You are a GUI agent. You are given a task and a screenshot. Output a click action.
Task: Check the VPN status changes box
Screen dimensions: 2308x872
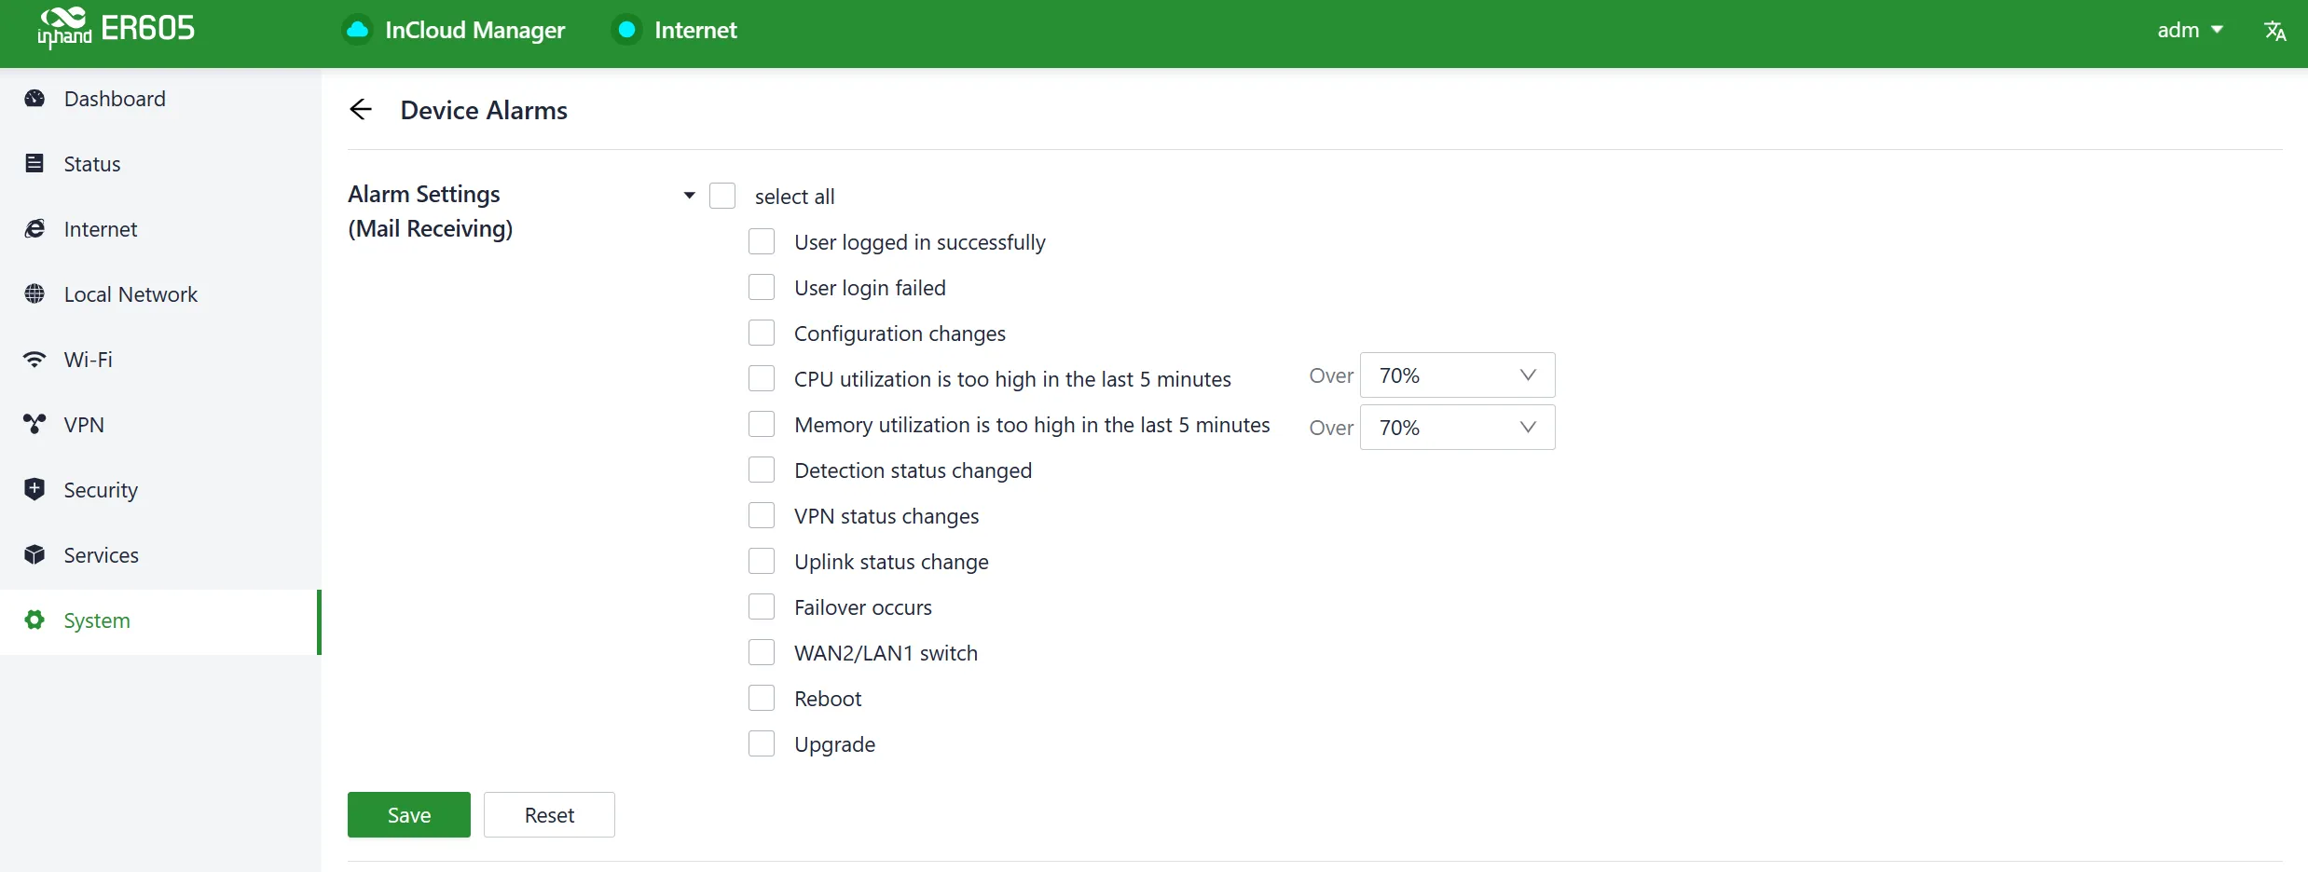click(762, 515)
